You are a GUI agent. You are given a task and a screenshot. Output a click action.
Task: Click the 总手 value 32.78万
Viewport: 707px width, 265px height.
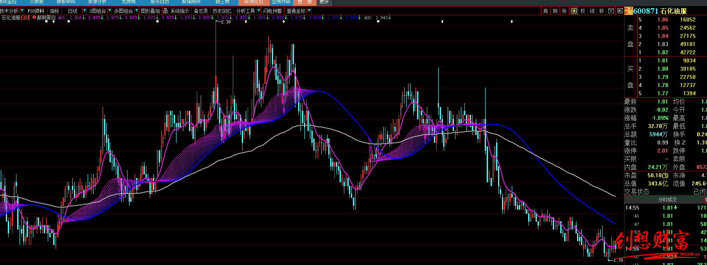click(658, 126)
